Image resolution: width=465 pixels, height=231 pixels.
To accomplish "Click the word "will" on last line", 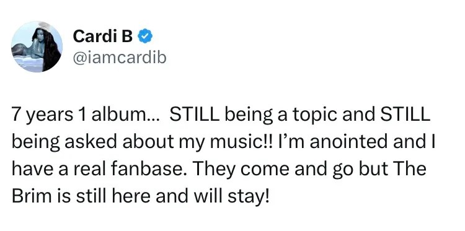I will [x=204, y=196].
